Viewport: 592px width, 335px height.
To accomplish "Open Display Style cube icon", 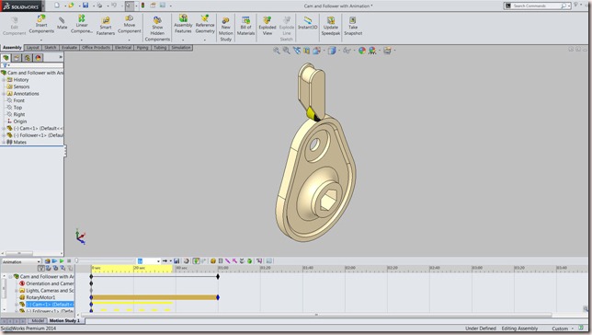I will pyautogui.click(x=332, y=51).
